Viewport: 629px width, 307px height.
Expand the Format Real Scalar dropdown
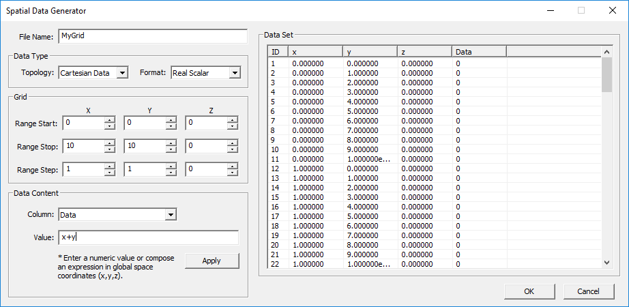click(234, 73)
